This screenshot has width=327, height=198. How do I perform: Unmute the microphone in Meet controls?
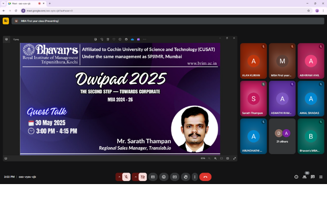pyautogui.click(x=126, y=177)
